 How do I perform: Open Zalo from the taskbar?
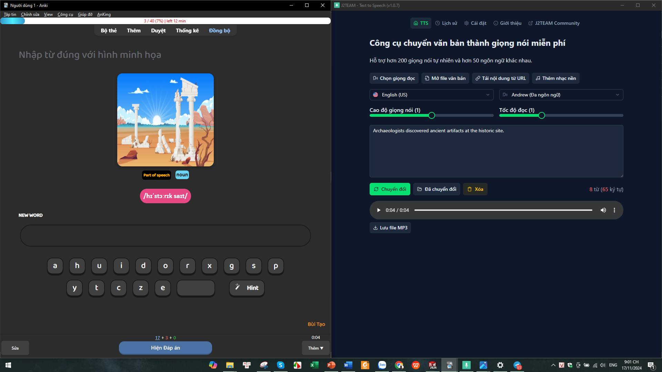(382, 365)
